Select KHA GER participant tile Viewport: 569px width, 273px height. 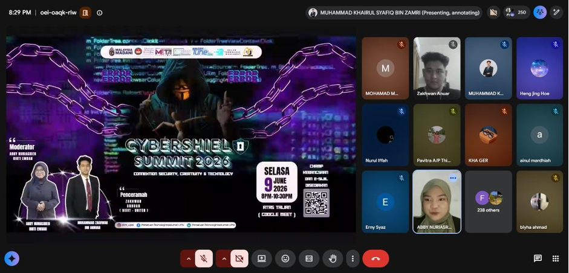[x=489, y=135]
